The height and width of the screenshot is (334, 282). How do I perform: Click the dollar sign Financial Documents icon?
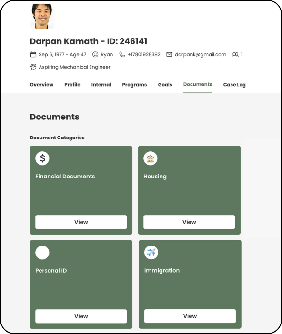click(42, 158)
